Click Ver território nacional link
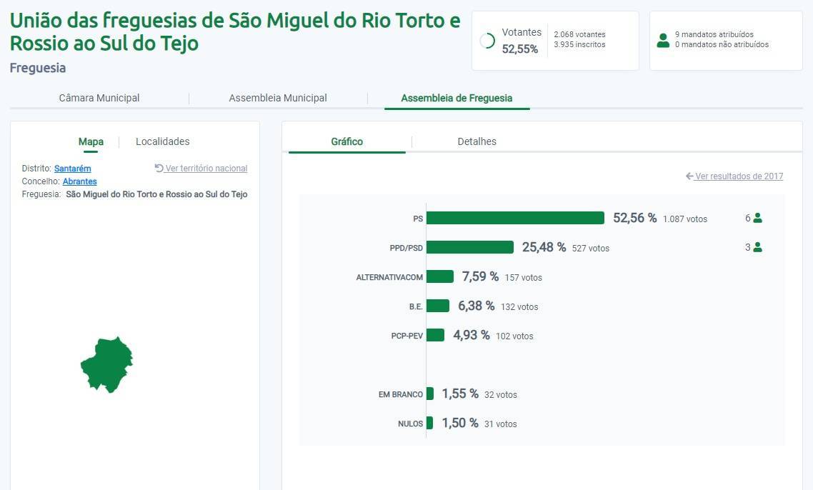The image size is (813, 490). (x=206, y=169)
